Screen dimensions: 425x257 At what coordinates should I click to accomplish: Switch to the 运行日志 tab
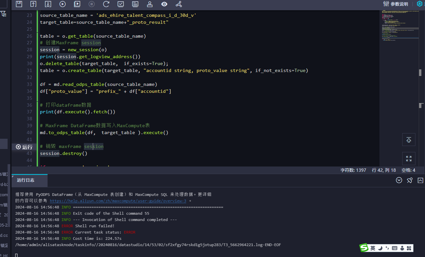pyautogui.click(x=26, y=180)
